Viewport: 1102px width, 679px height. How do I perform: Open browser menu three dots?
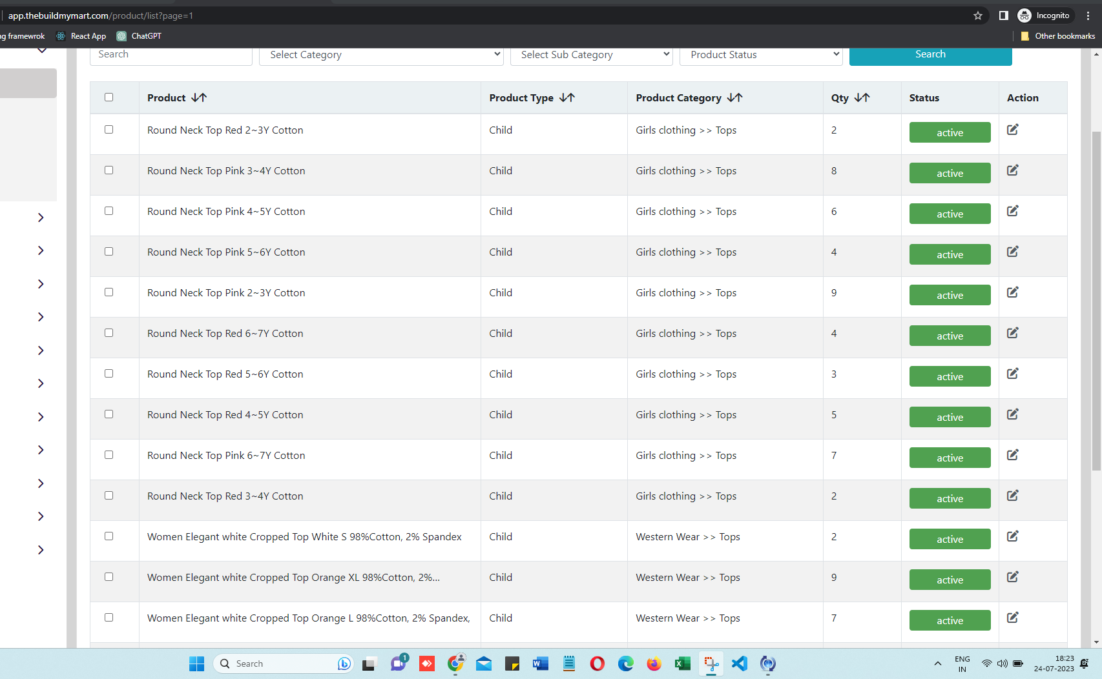point(1088,15)
